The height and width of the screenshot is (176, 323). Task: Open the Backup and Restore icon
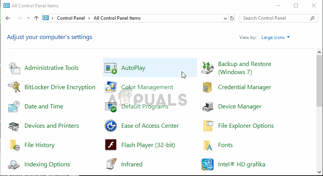(208, 68)
